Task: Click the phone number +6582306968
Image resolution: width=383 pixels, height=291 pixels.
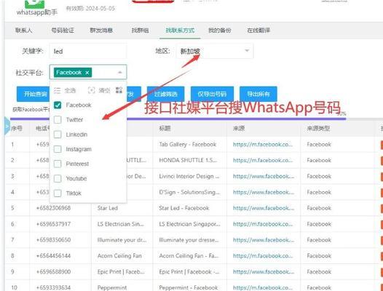Action: click(53, 208)
